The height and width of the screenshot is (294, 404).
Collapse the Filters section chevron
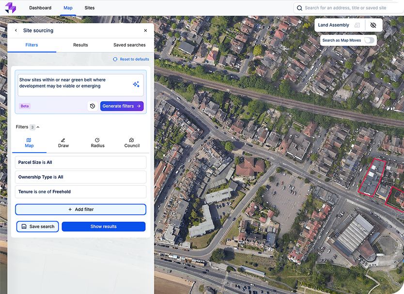tap(38, 127)
